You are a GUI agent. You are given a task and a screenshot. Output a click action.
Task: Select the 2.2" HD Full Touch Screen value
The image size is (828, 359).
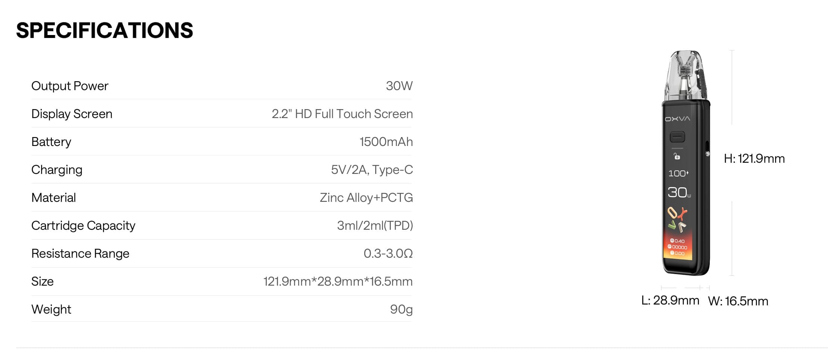pos(342,114)
